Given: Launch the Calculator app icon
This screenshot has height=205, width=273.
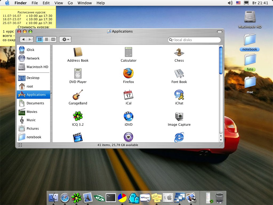Looking at the screenshot, I should pos(129,52).
